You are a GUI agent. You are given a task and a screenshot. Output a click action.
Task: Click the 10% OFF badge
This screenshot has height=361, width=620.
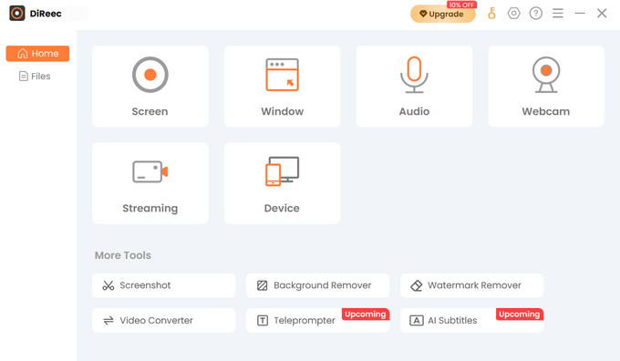point(461,5)
